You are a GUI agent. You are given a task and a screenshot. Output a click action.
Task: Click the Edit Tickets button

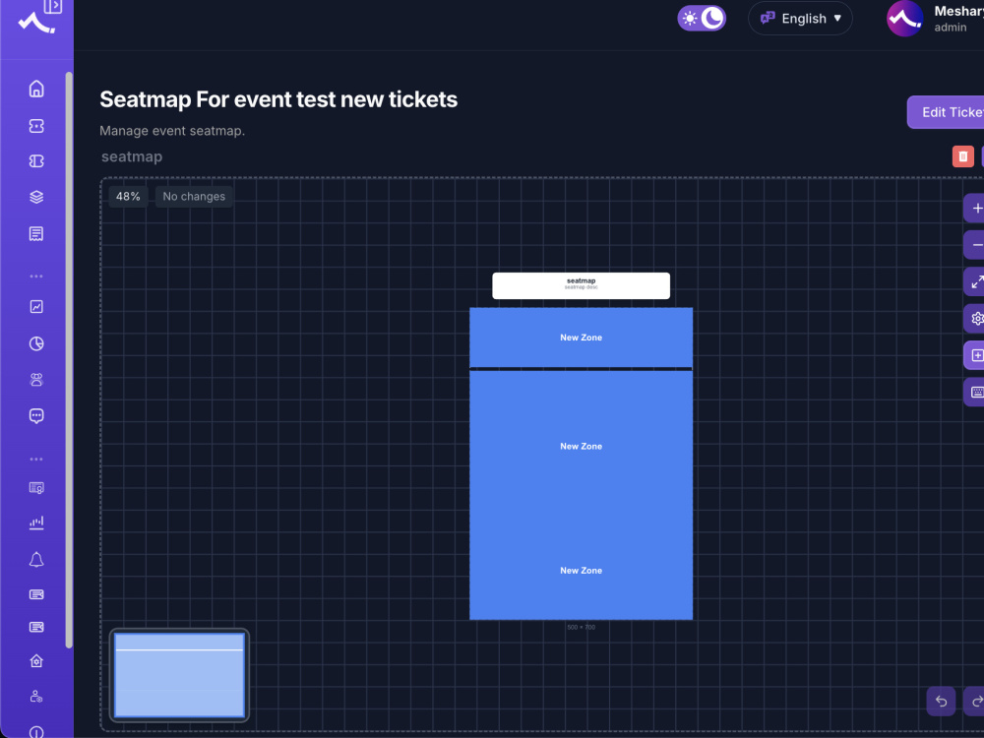(946, 112)
